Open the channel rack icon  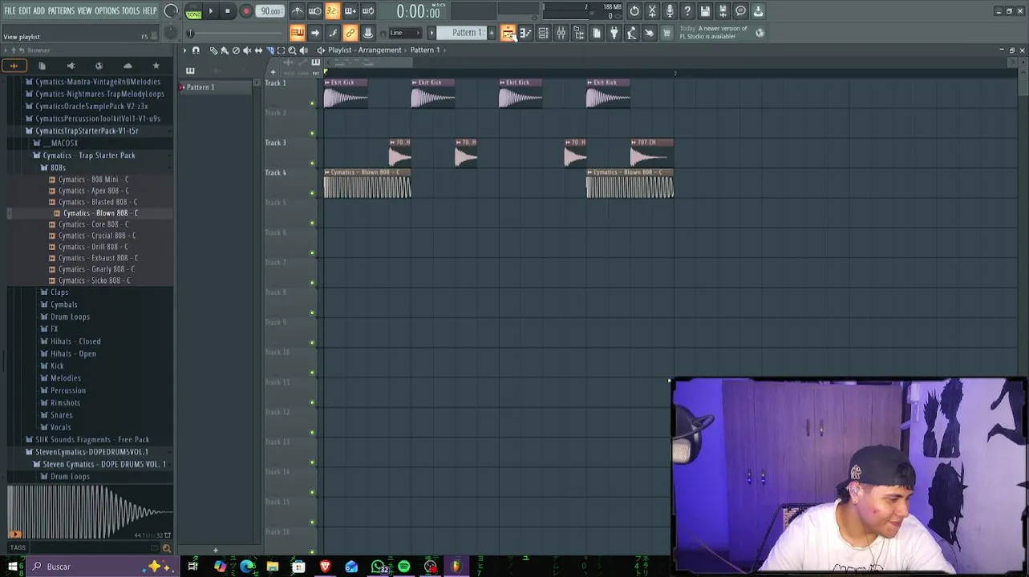(x=543, y=33)
